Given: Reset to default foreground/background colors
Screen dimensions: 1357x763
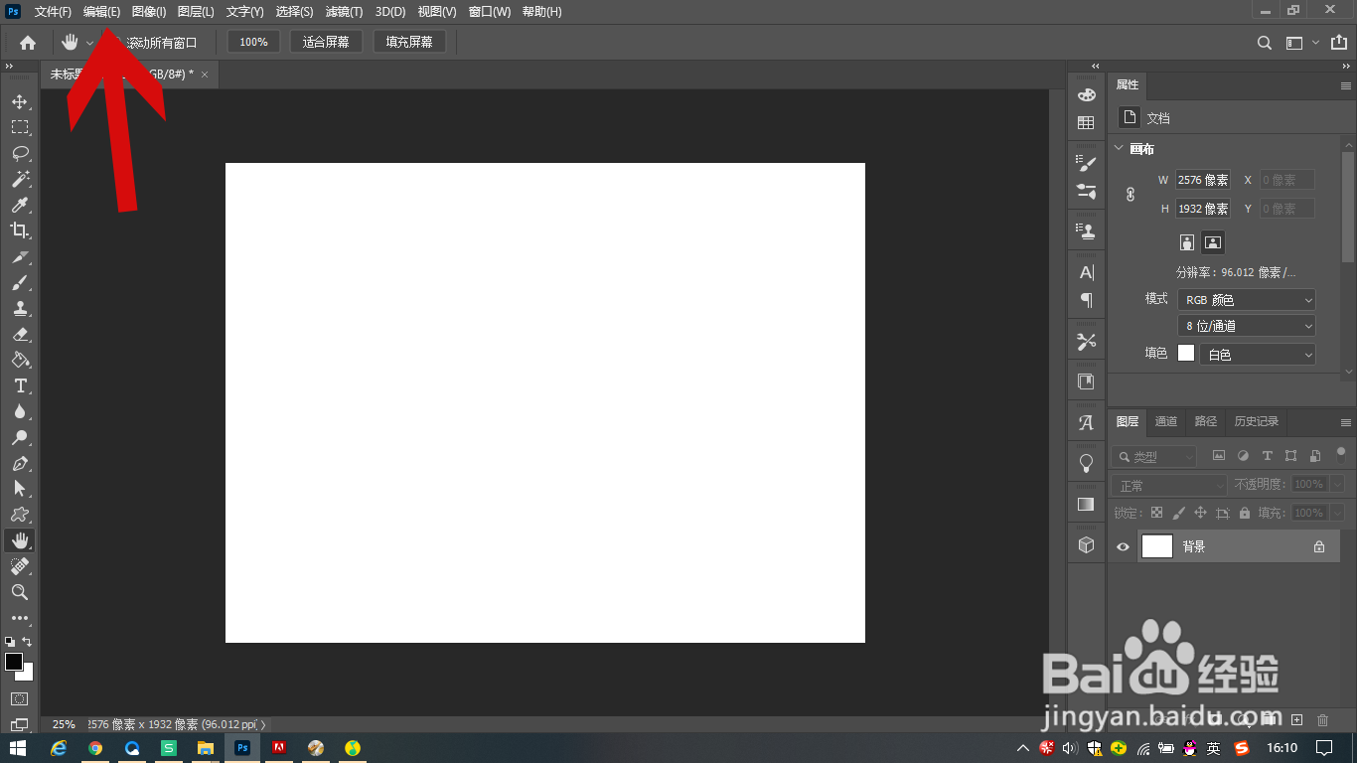Looking at the screenshot, I should pyautogui.click(x=10, y=642).
